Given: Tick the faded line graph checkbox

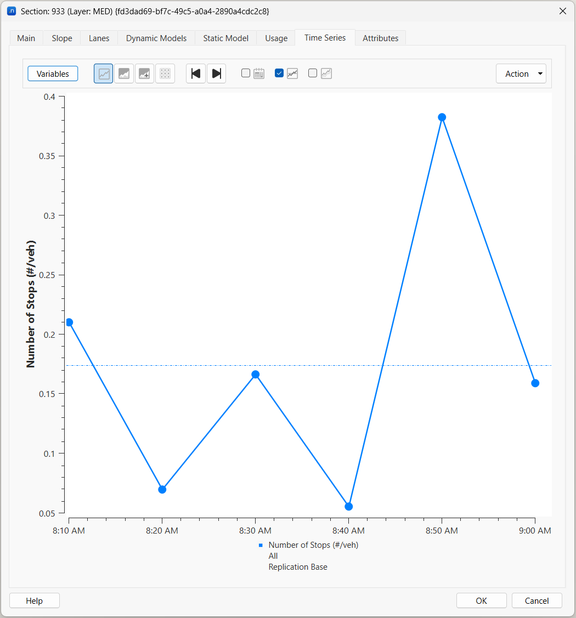Looking at the screenshot, I should (313, 73).
